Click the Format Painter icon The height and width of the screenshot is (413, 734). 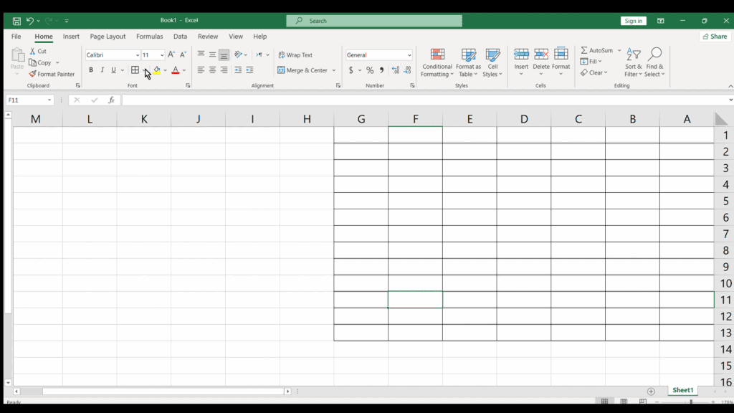pyautogui.click(x=33, y=74)
